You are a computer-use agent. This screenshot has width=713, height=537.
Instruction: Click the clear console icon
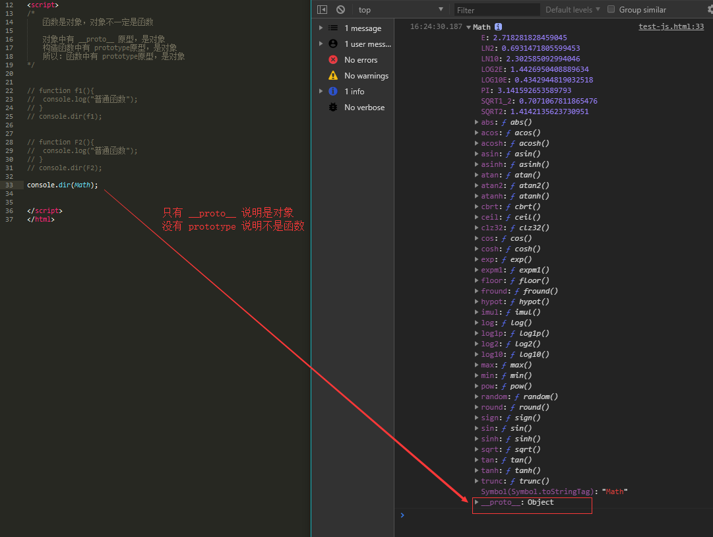(340, 9)
